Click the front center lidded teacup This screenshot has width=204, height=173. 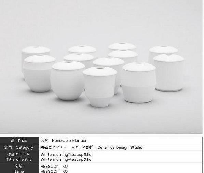[100, 87]
